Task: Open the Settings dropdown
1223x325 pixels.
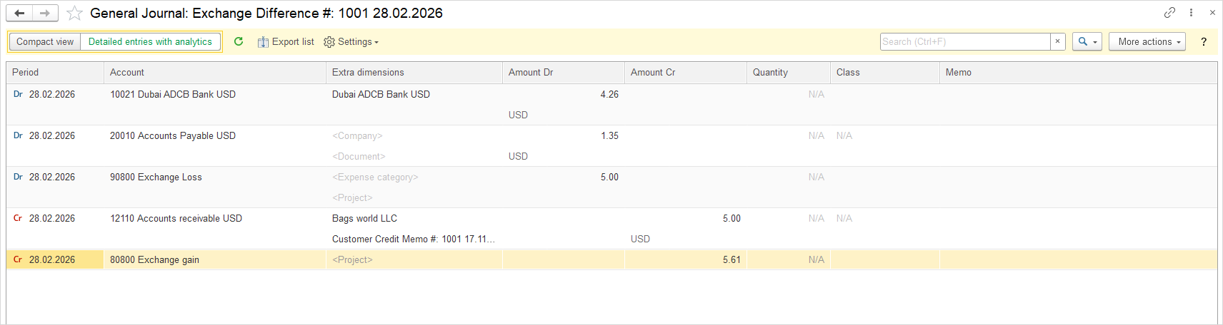Action: tap(351, 42)
